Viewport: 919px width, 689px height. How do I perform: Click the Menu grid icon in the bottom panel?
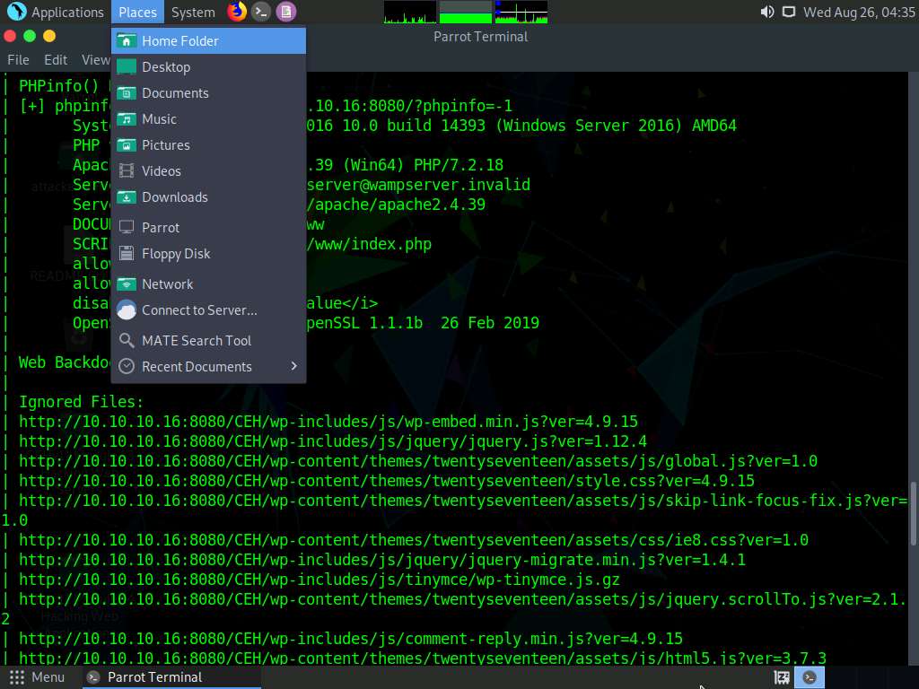17,677
